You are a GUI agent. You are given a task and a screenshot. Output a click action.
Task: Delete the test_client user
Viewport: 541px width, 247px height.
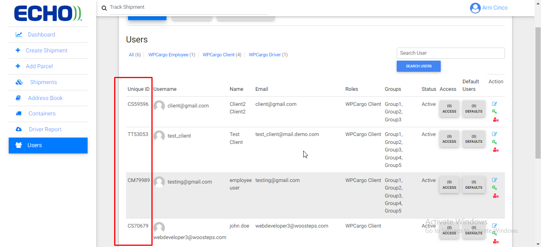click(495, 150)
